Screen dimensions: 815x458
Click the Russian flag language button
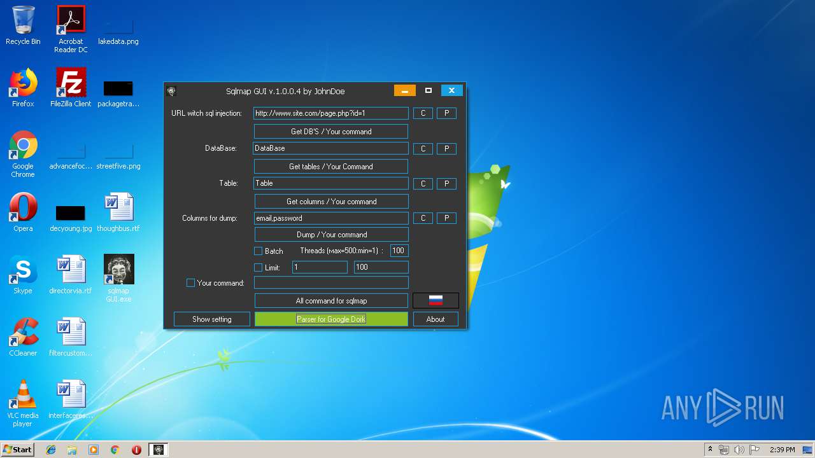point(436,300)
